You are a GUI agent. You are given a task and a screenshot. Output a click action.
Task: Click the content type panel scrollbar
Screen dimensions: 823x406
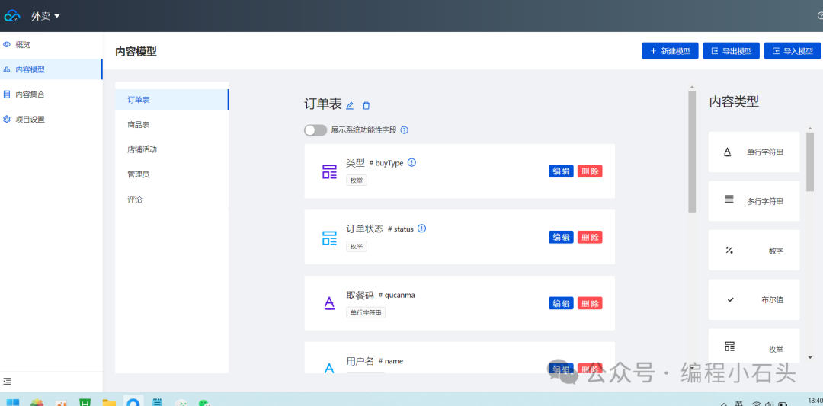coord(810,162)
